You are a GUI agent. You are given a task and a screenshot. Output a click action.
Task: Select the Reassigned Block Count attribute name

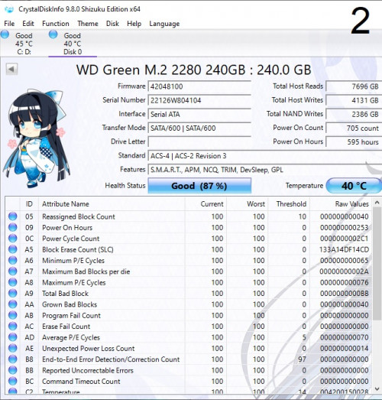79,216
